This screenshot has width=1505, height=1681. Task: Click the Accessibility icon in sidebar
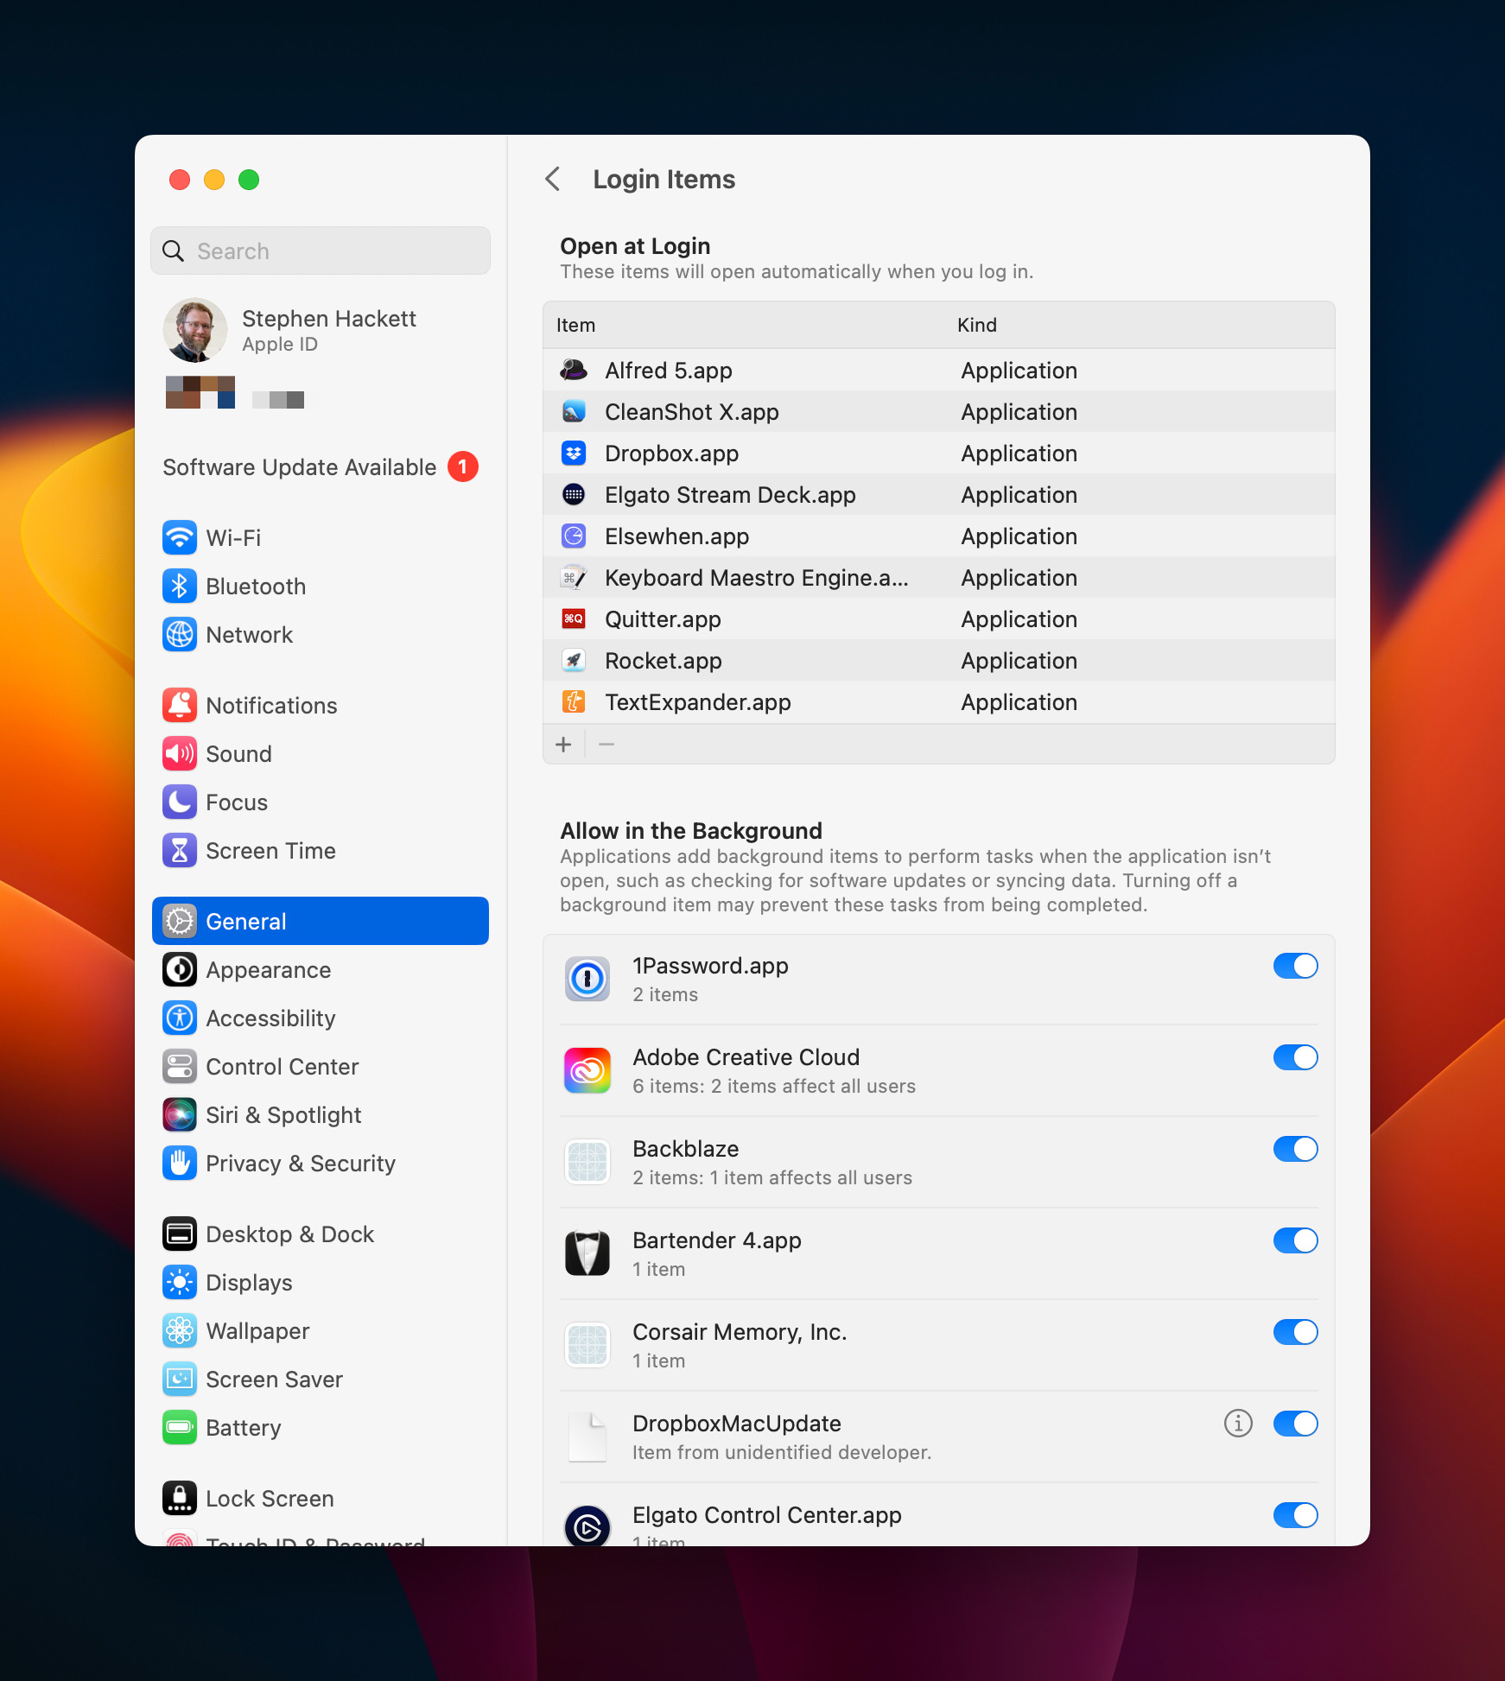coord(180,1018)
